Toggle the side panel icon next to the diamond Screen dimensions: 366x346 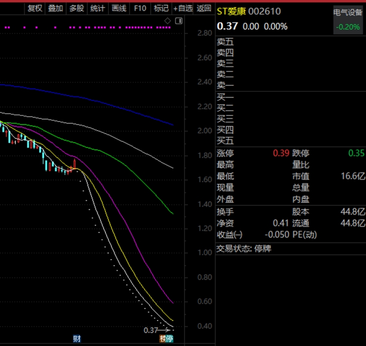click(x=179, y=21)
